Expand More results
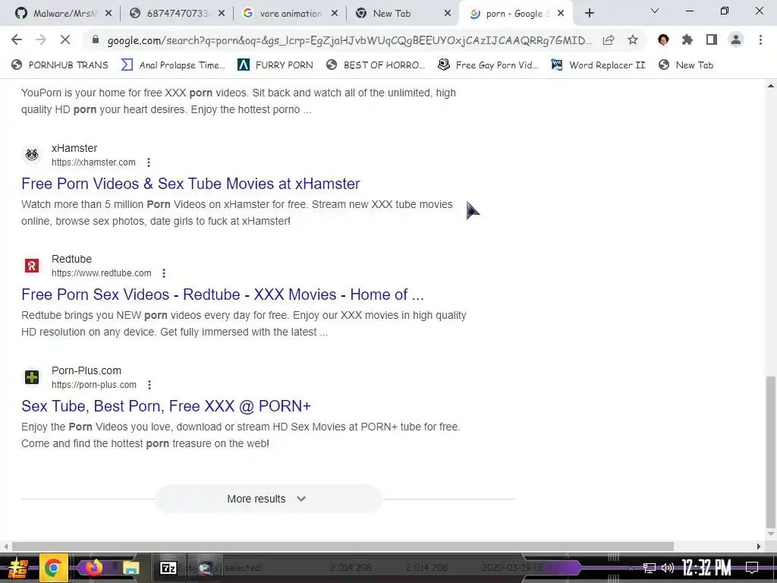 point(268,499)
